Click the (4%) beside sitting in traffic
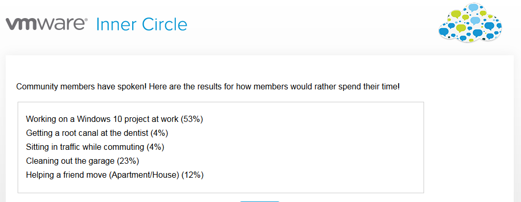Image resolution: width=521 pixels, height=202 pixels. point(156,147)
